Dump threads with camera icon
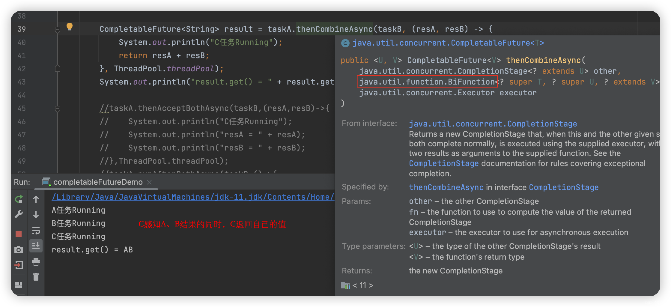Viewport: 671px width, 307px height. point(19,249)
